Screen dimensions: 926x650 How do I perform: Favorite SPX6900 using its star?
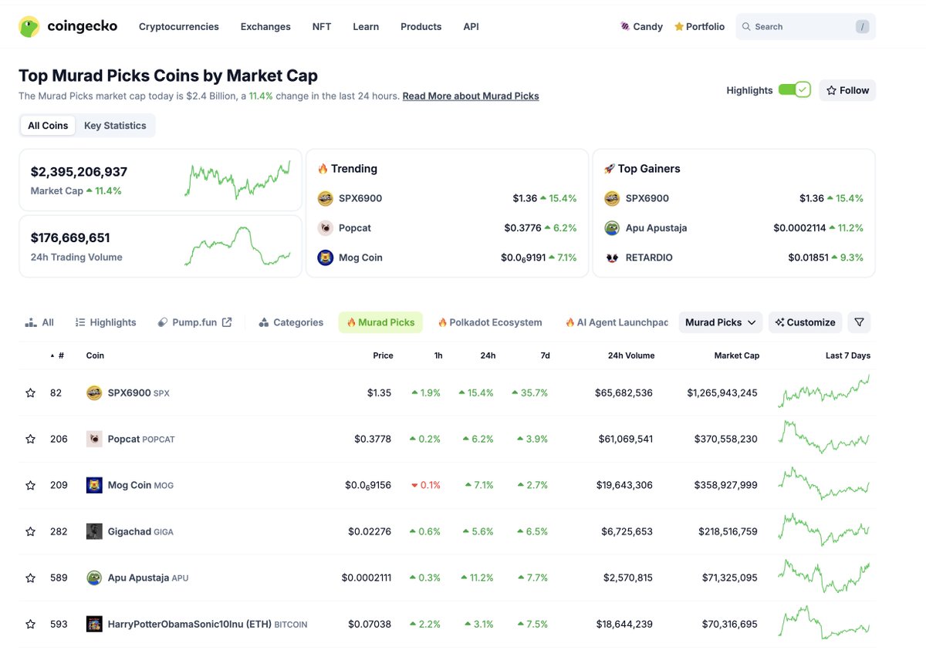[x=30, y=392]
